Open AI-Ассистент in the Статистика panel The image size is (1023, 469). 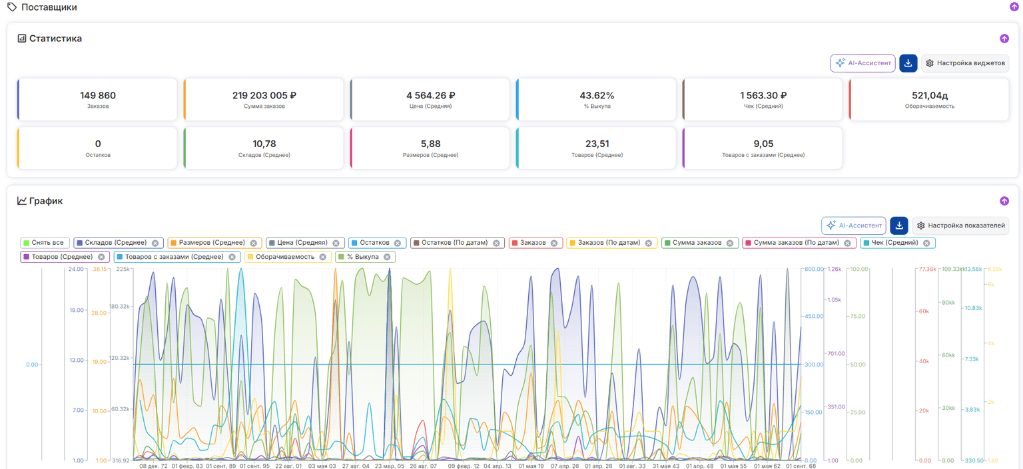click(862, 63)
